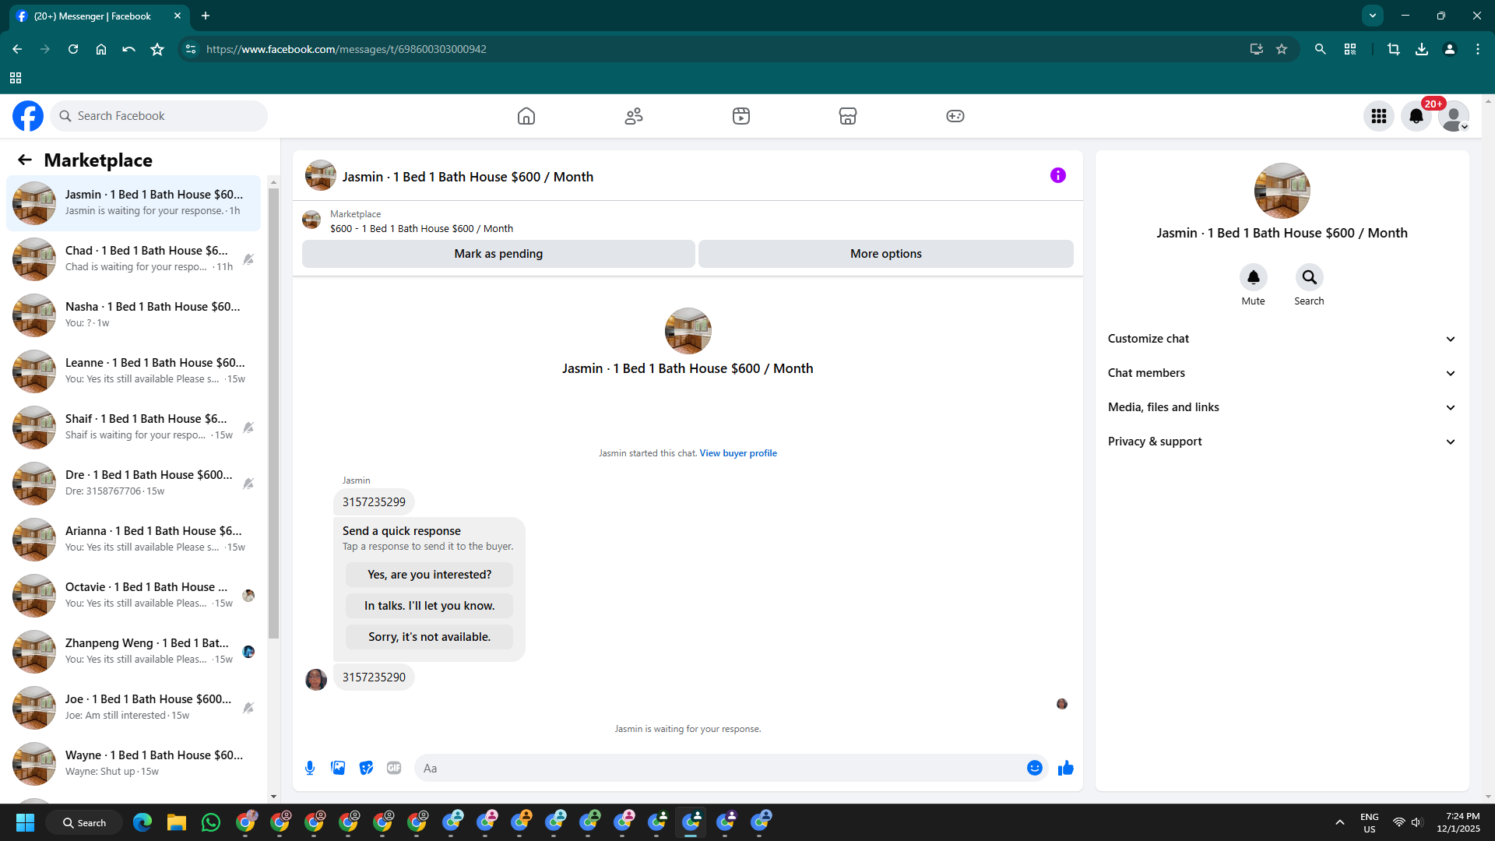
Task: Send quick response 'Sorry, it's not available.'
Action: click(430, 637)
